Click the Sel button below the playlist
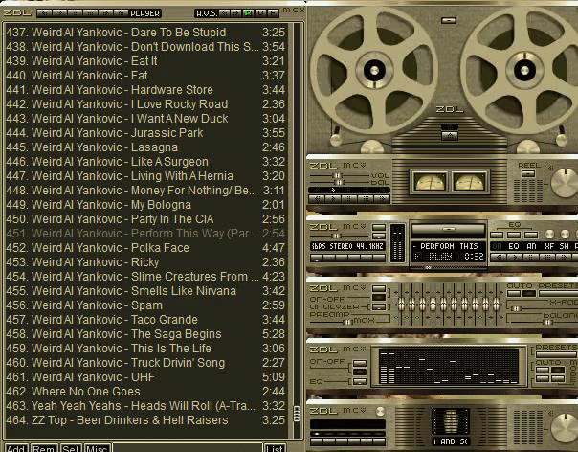This screenshot has width=578, height=452. click(70, 448)
